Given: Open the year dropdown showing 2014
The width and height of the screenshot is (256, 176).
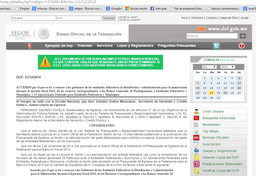Looking at the screenshot, I should coord(227,67).
